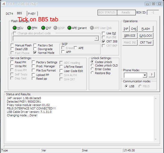164x153 pixels.
Task: Open the product code combo box
Action: [x=56, y=38]
